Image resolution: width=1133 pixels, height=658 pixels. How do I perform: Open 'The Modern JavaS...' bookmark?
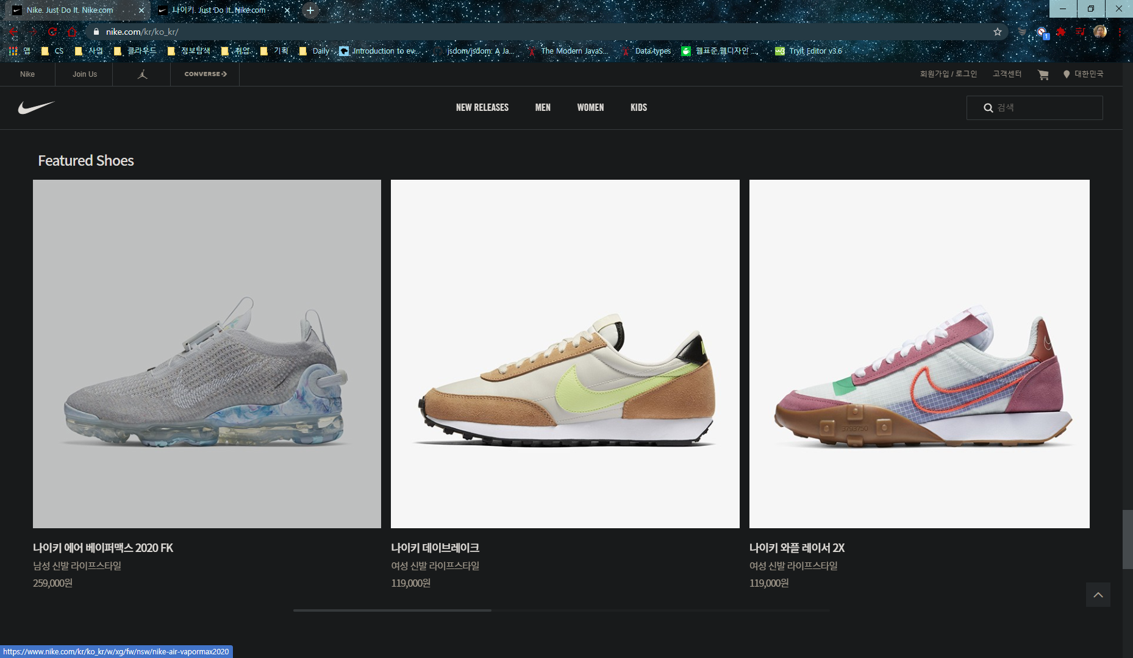coord(568,51)
